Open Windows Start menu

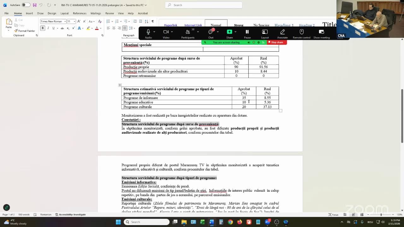click(118, 222)
